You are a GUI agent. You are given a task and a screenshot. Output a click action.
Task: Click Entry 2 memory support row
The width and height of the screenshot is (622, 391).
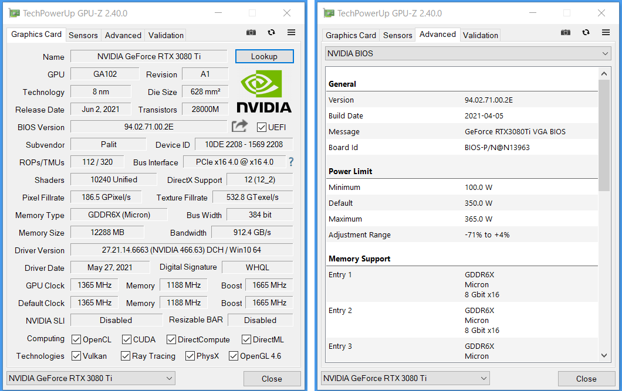coord(462,320)
